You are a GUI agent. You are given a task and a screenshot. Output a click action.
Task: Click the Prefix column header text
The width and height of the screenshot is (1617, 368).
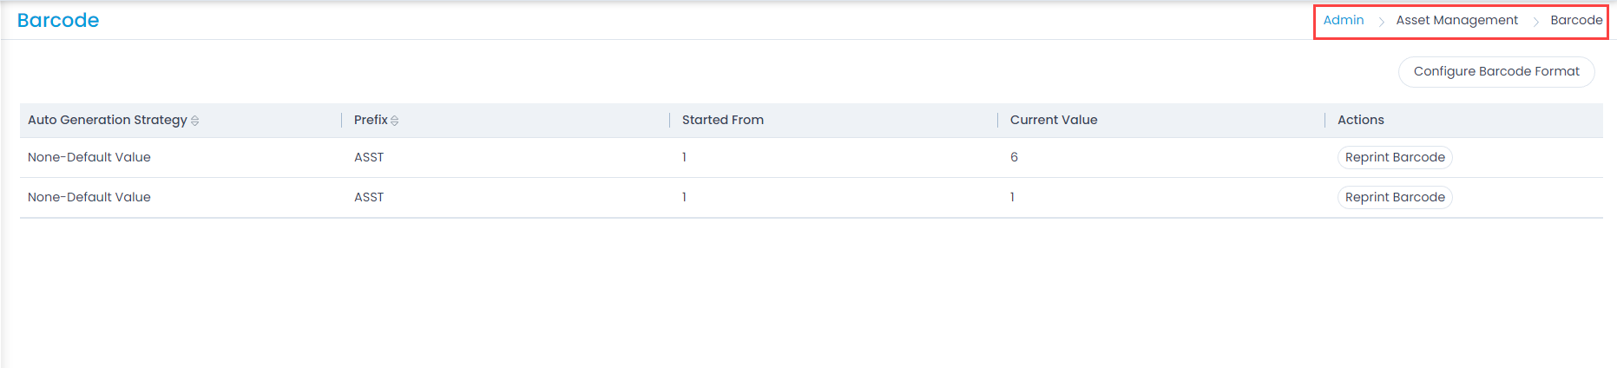[370, 120]
